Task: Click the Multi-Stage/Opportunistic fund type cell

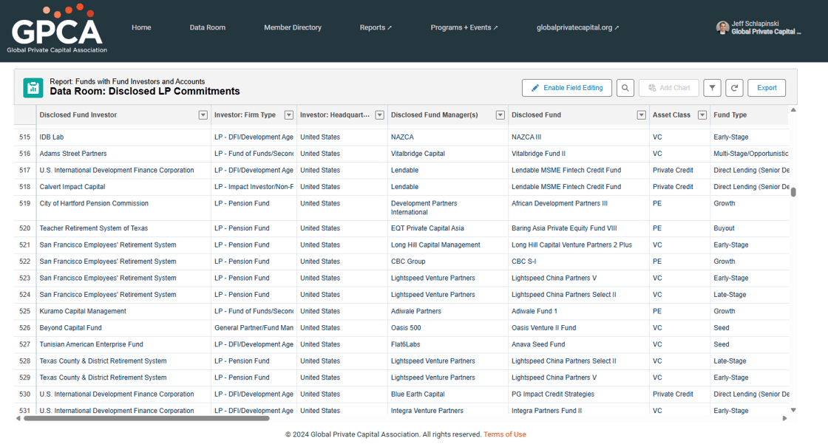Action: pyautogui.click(x=750, y=154)
